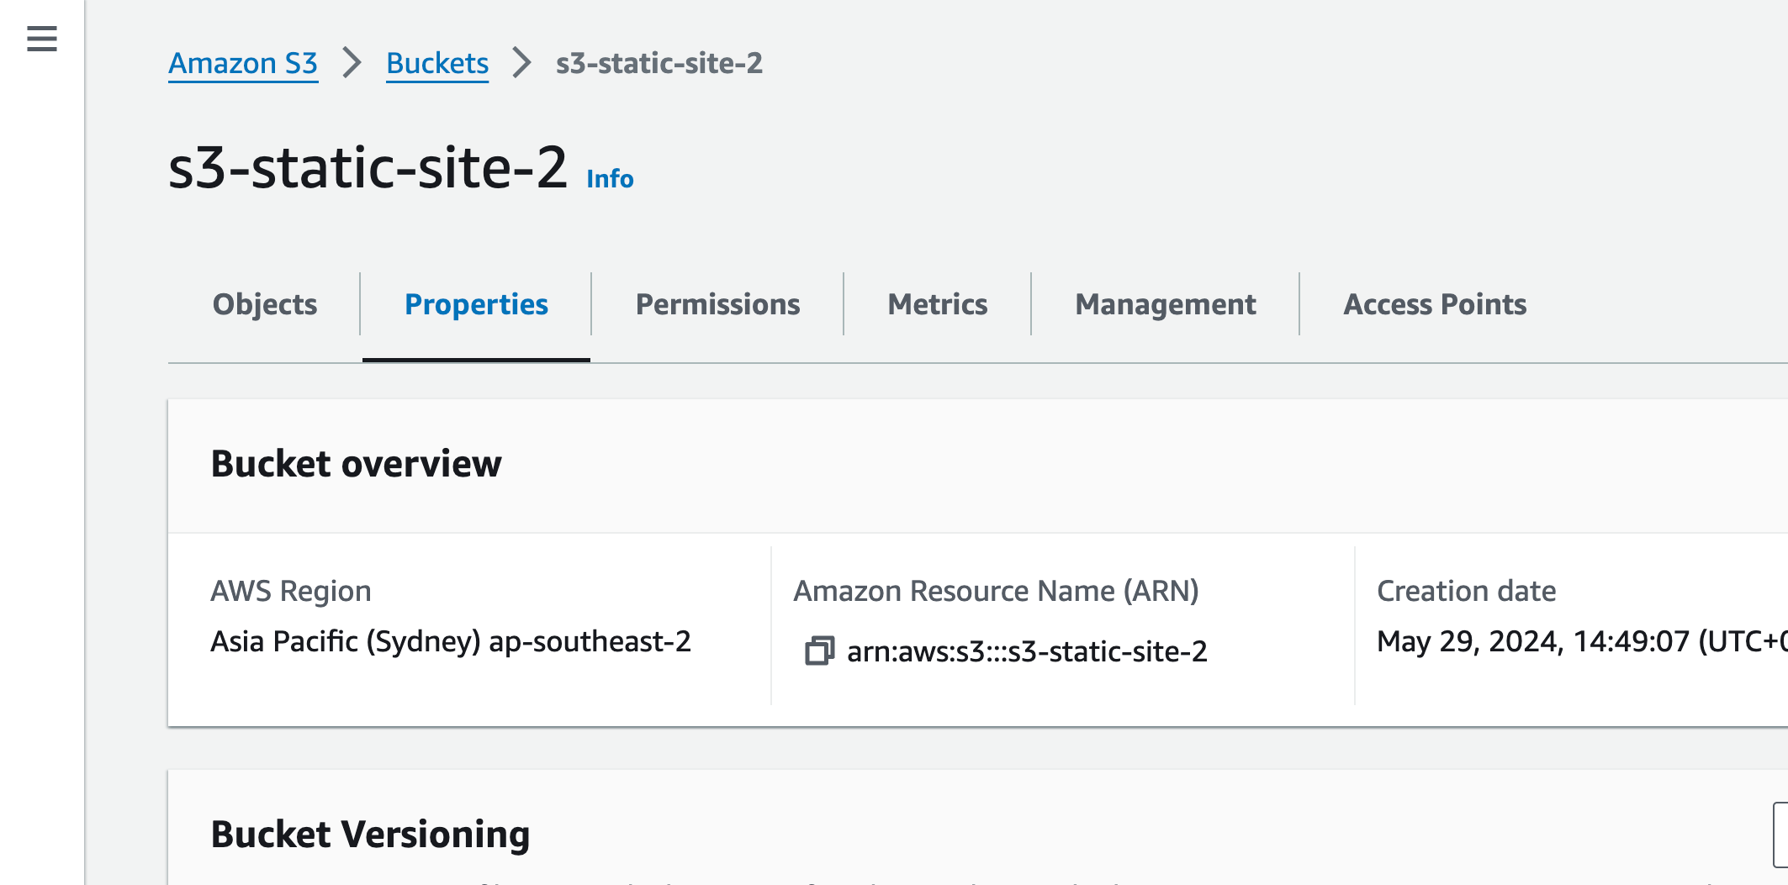This screenshot has height=885, width=1788.
Task: Click the chevron after Amazon S3 breadcrumb
Action: pos(352,63)
